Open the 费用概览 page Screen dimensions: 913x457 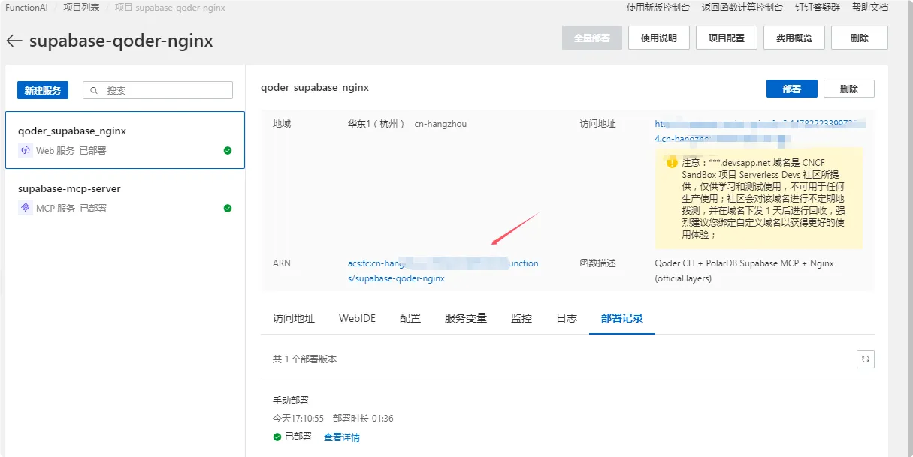click(x=794, y=37)
